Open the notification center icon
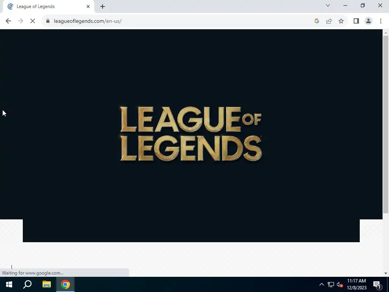This screenshot has width=389, height=292. [x=377, y=284]
